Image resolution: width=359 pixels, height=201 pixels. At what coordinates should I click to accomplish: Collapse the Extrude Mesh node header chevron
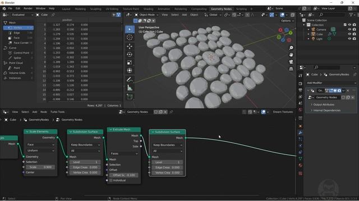111,130
